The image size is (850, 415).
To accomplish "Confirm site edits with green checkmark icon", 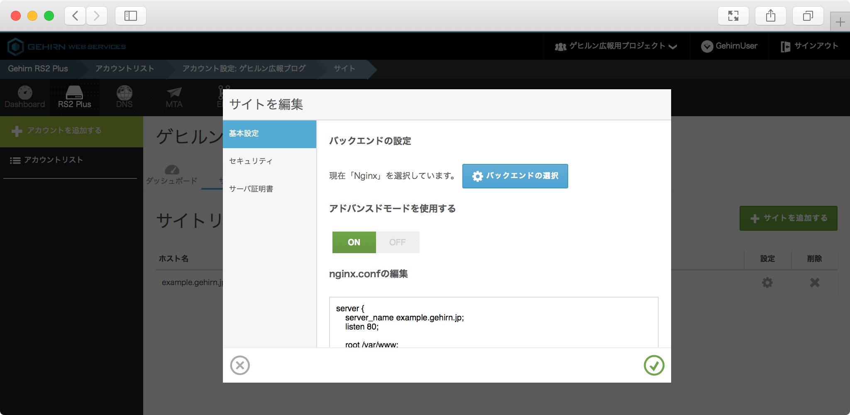I will 654,365.
